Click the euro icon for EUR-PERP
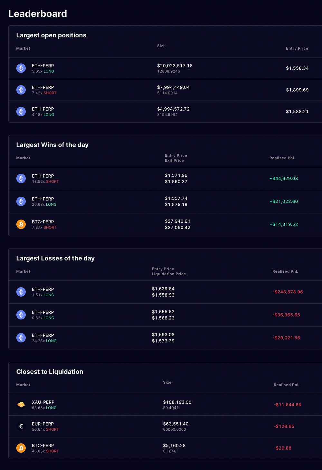The image size is (322, 470). click(x=21, y=426)
